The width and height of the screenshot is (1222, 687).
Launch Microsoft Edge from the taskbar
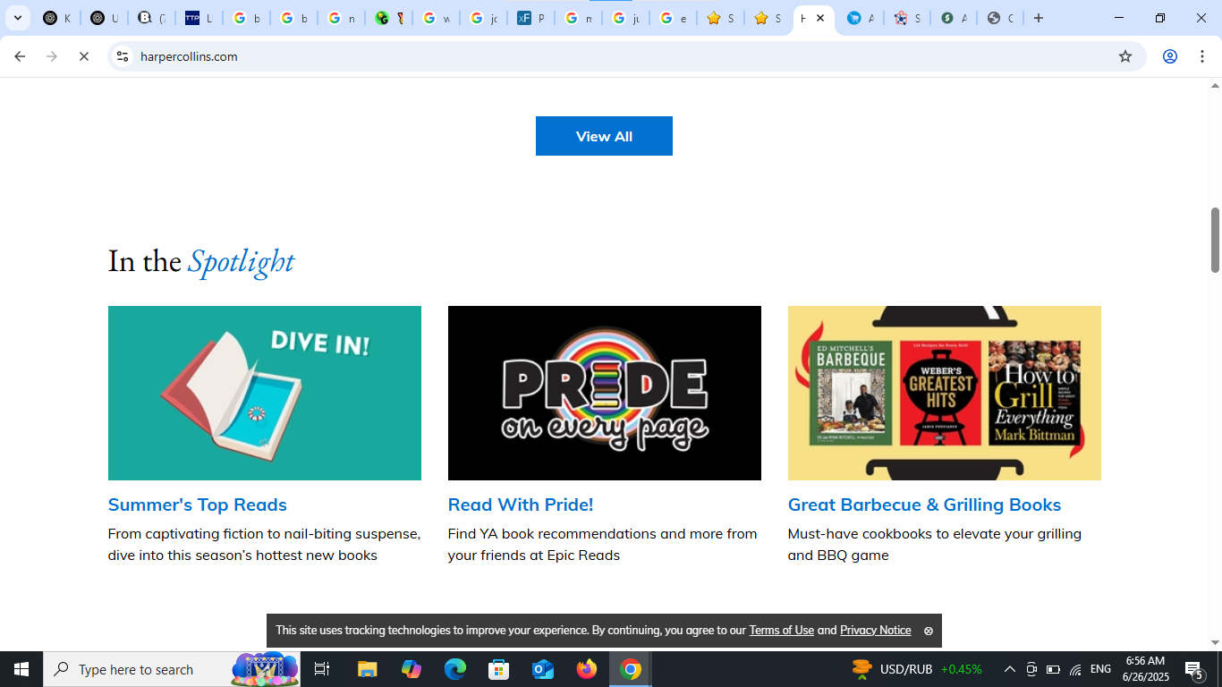coord(455,669)
